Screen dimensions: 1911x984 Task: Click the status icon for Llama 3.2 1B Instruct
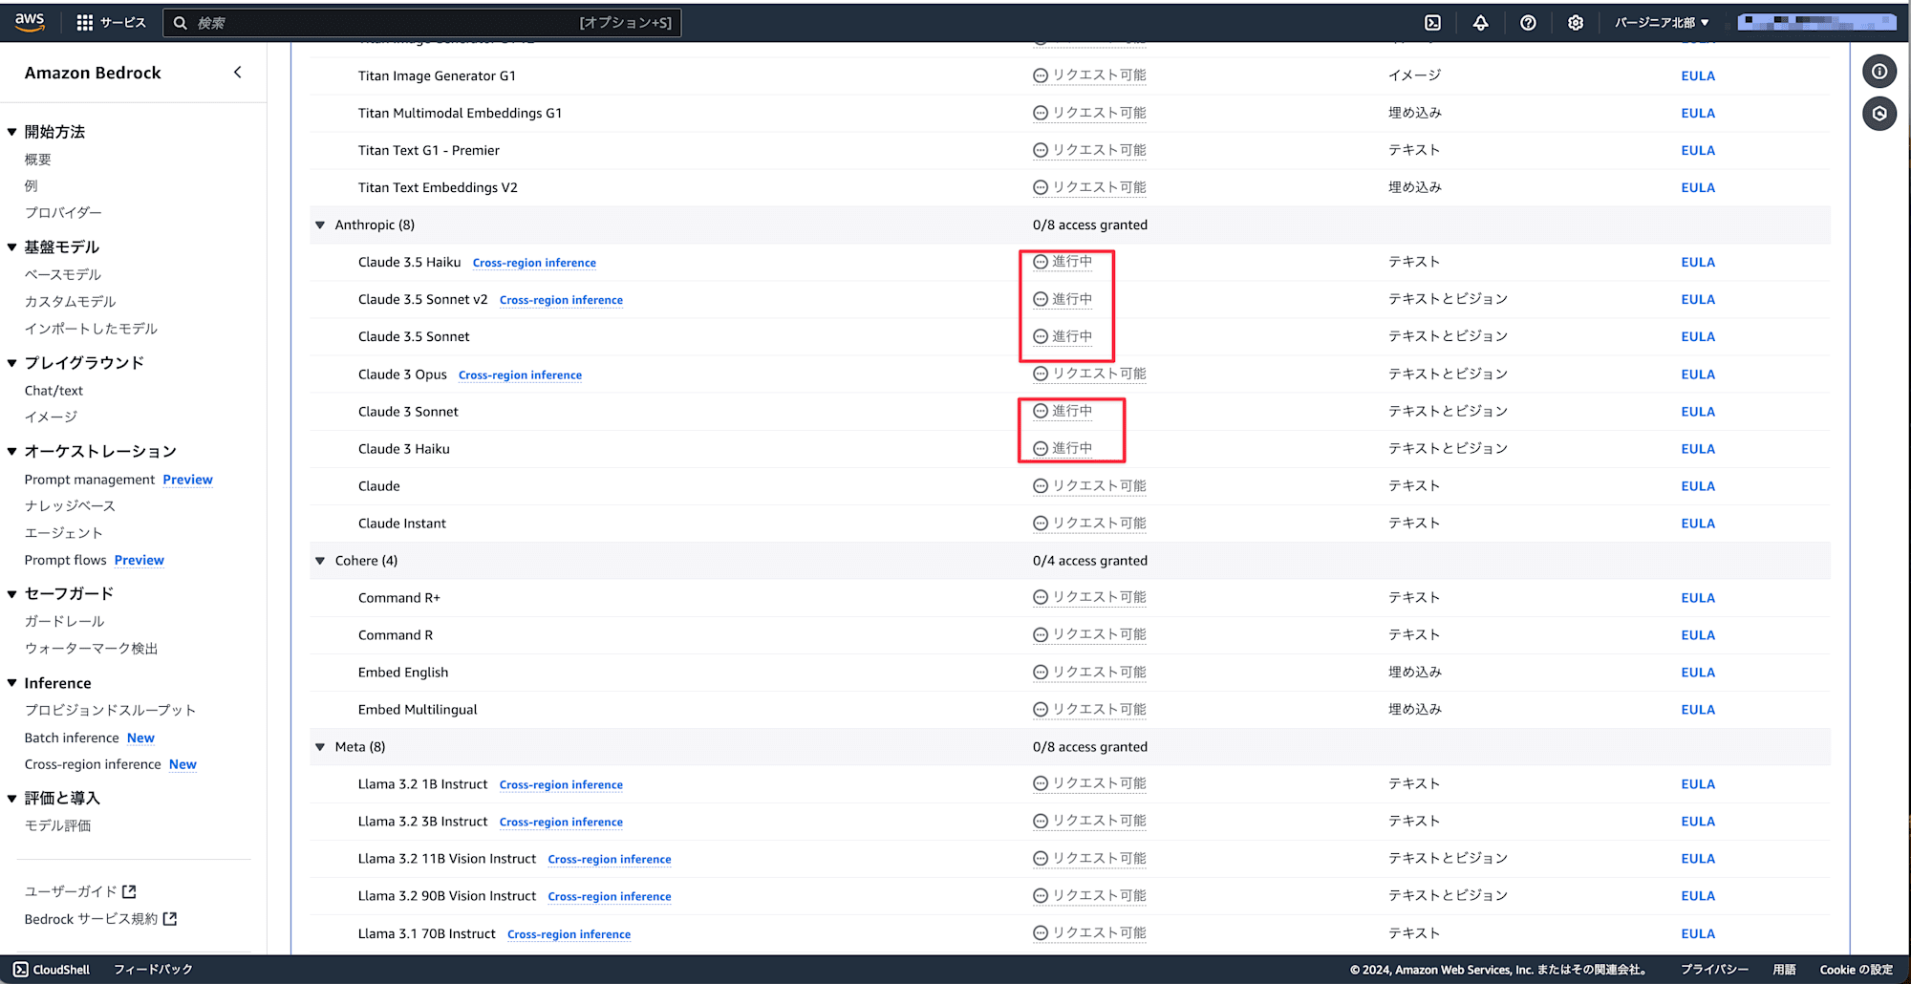[x=1041, y=783]
